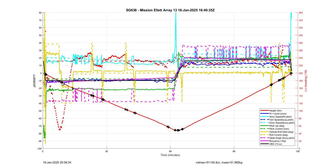Select the "180" tick on the heading axis
The image size is (329, 167).
tap(301, 81)
